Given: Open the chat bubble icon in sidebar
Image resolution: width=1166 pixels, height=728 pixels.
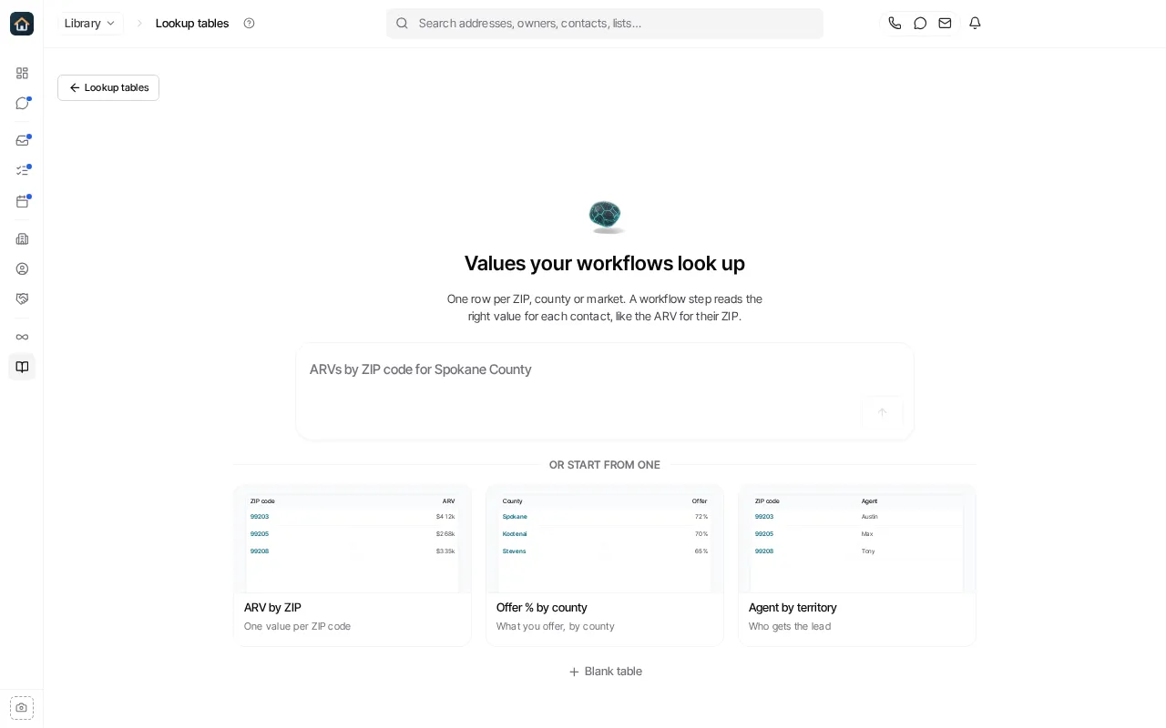Looking at the screenshot, I should (22, 103).
